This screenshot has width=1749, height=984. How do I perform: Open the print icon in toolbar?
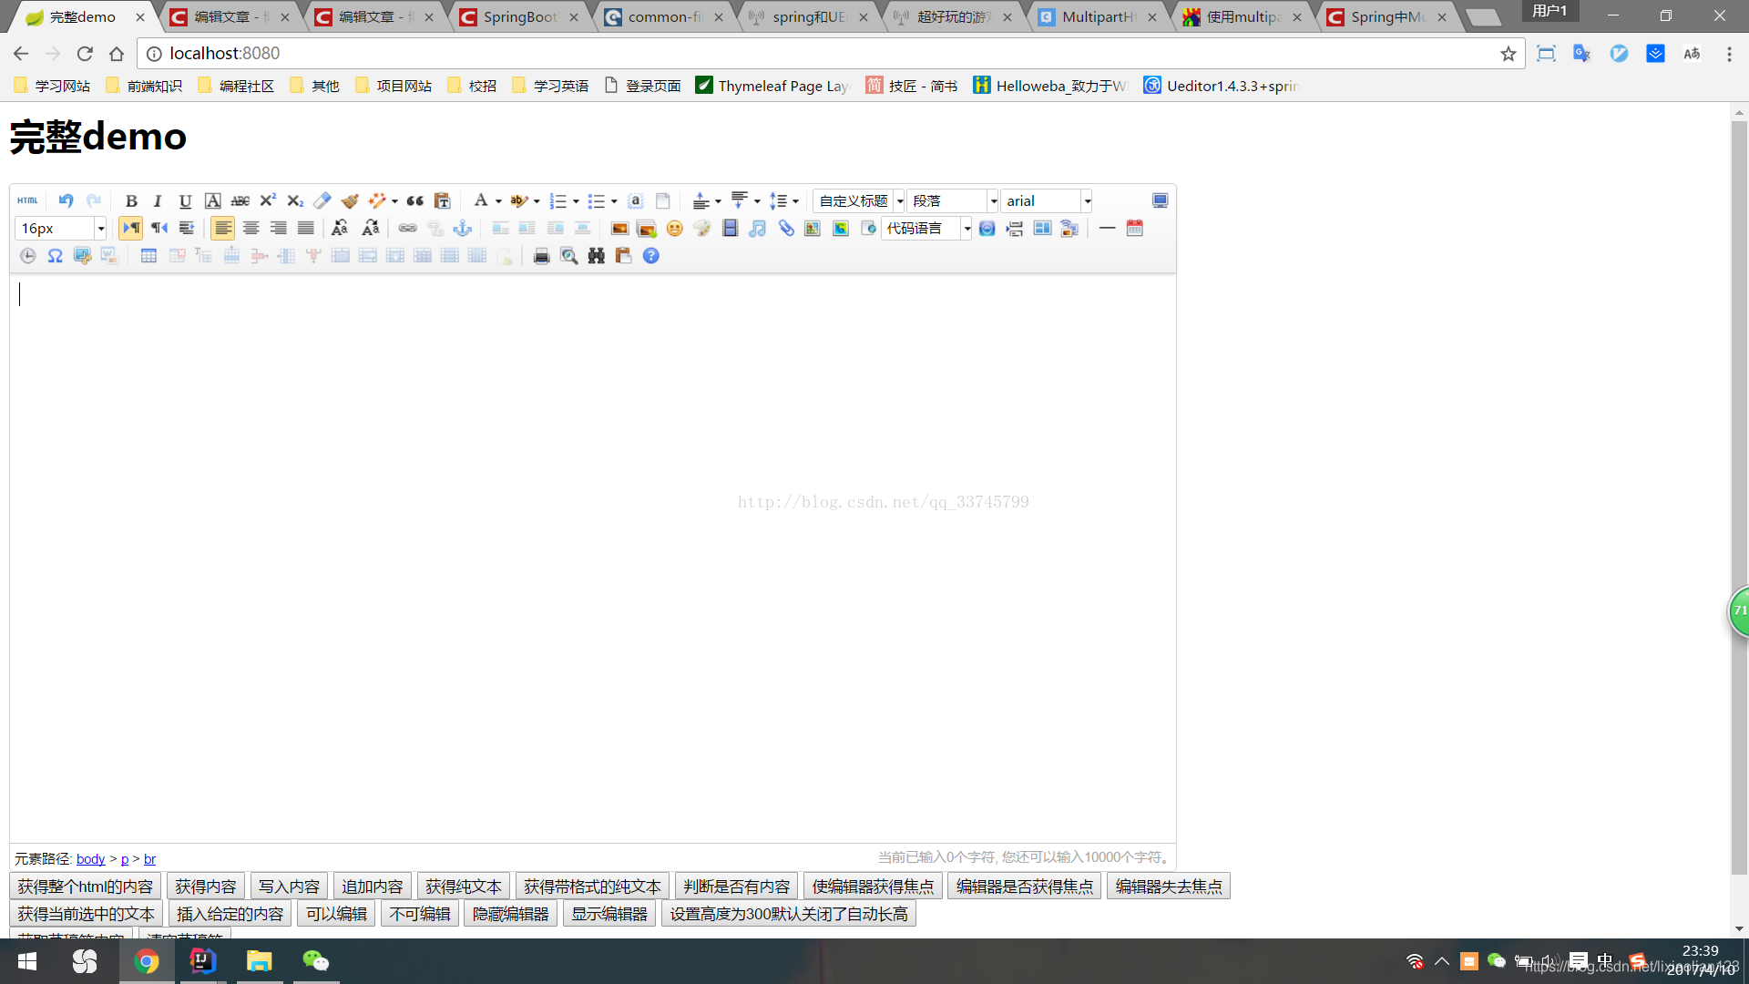tap(541, 256)
